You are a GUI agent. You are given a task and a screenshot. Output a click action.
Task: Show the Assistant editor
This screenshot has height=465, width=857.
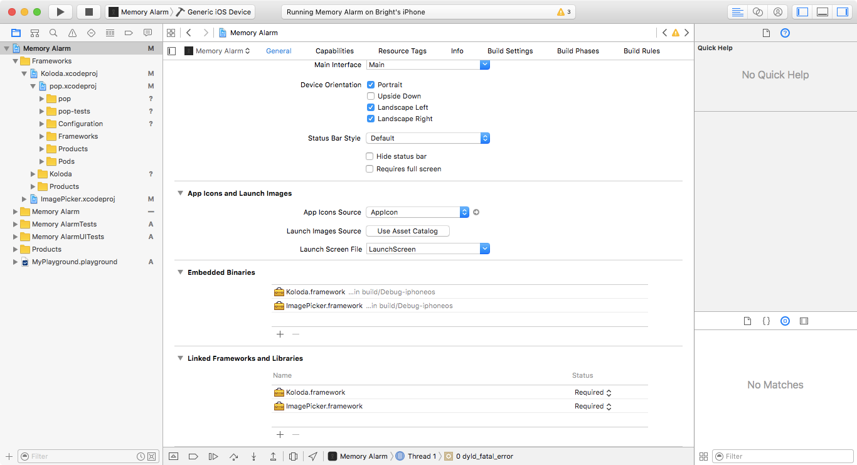click(758, 12)
